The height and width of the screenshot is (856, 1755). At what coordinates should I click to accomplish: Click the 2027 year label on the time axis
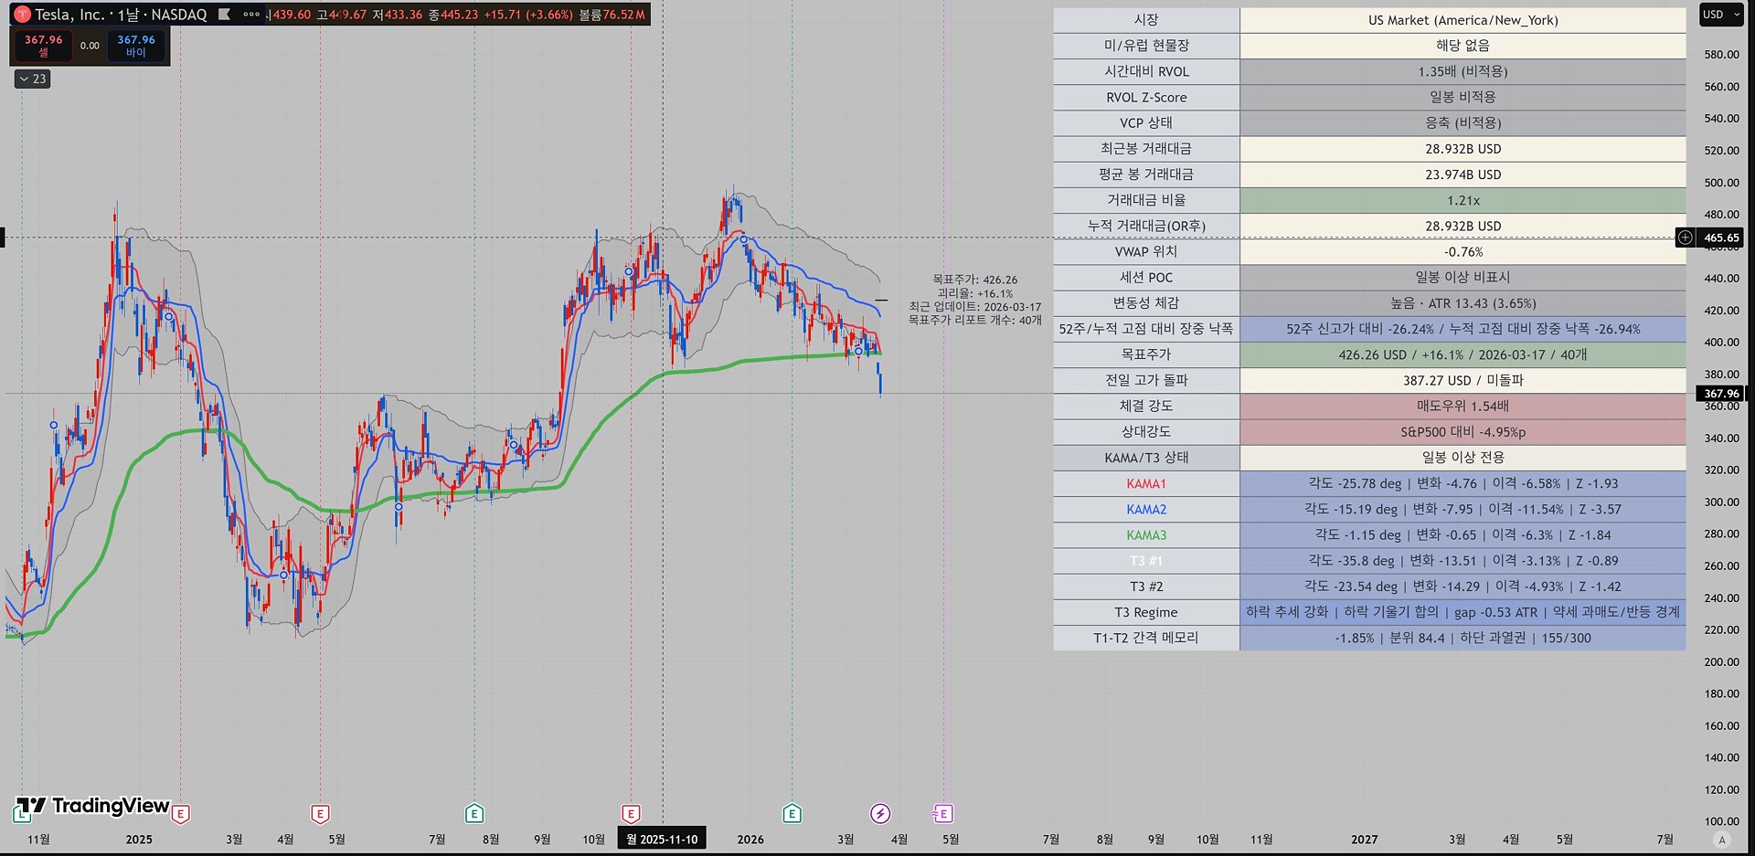coord(1365,840)
